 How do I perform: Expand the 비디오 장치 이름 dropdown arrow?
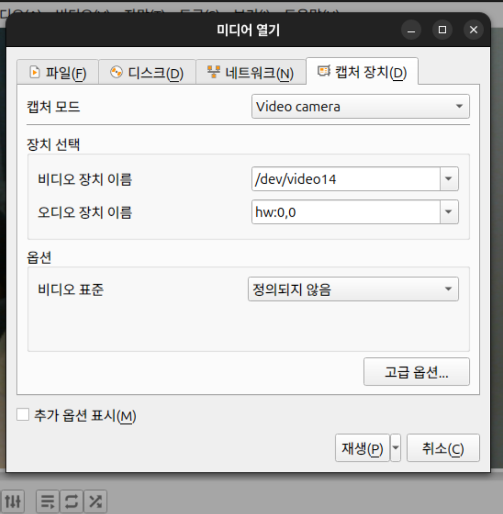click(448, 179)
